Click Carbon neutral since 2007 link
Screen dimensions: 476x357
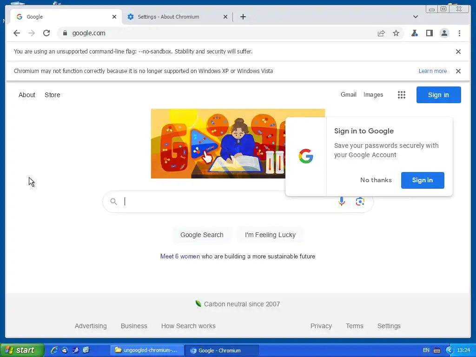(x=242, y=304)
